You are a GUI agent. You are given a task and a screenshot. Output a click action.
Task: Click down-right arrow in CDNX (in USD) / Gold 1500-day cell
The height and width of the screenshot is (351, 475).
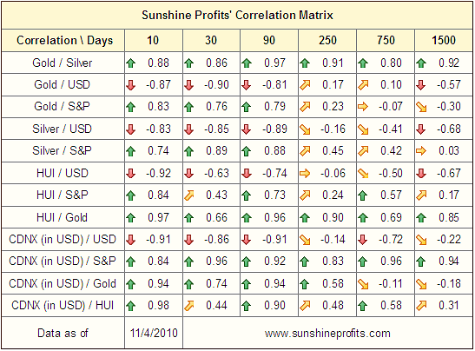pyautogui.click(x=421, y=284)
